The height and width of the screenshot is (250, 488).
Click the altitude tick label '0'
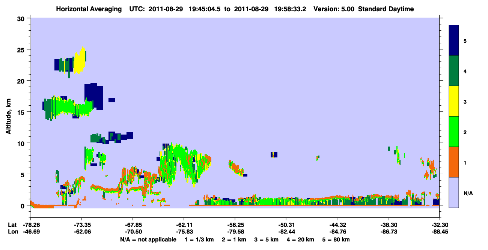23,206
